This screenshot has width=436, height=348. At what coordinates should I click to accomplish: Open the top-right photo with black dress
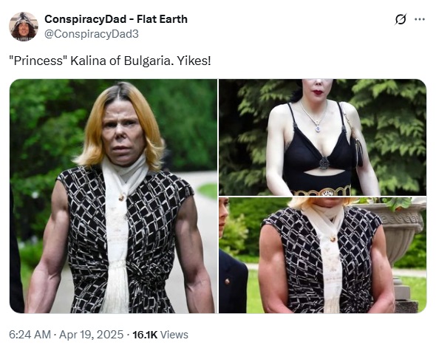pyautogui.click(x=322, y=137)
